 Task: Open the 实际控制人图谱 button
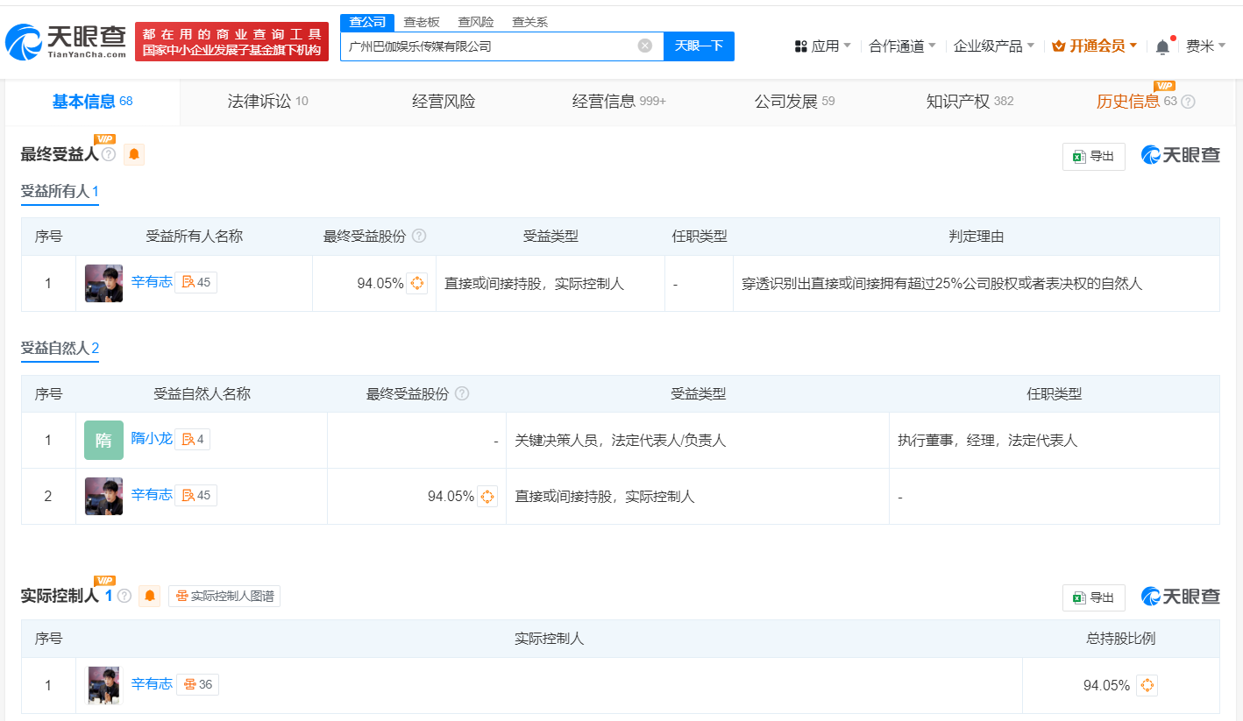224,596
